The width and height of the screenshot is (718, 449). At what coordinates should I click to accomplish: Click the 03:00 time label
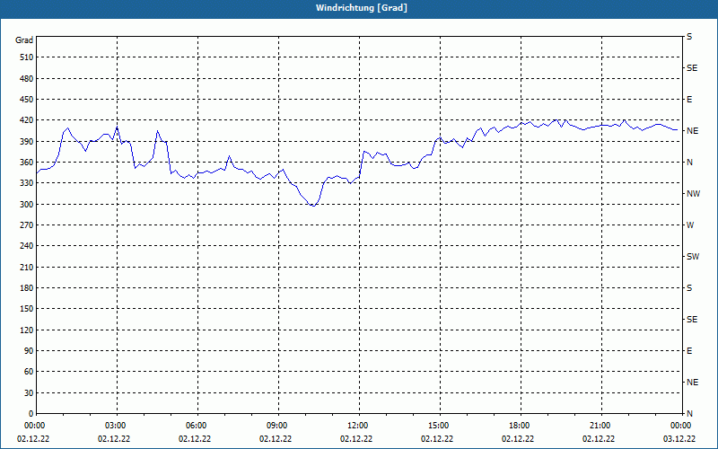click(x=117, y=426)
